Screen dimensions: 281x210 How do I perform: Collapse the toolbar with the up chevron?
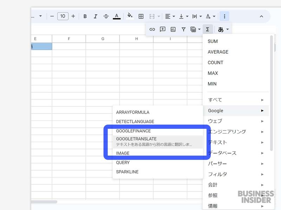point(261,16)
